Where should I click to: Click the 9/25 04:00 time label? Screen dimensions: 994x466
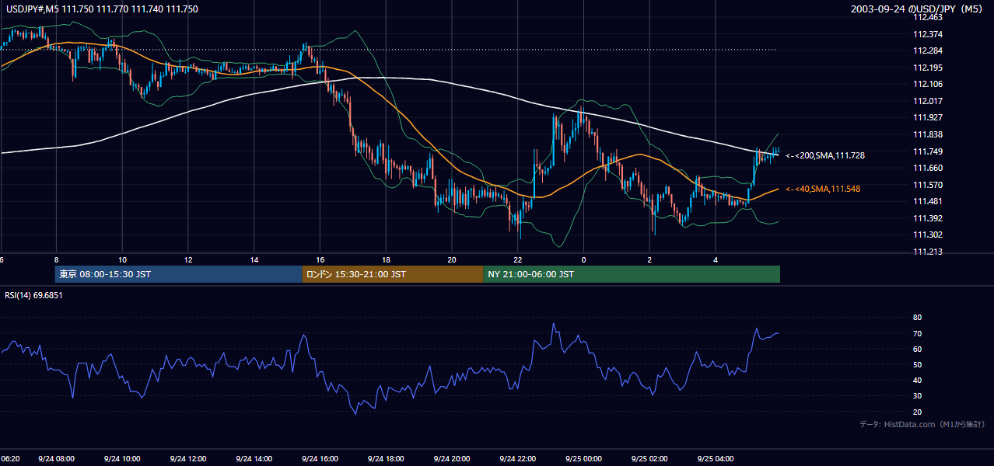point(715,459)
